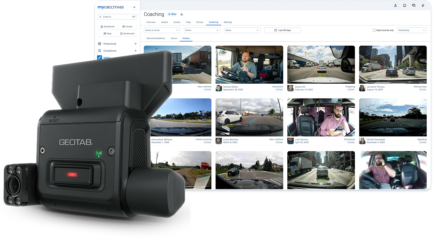Toggle the High severity only checkbox
The height and width of the screenshot is (244, 433).
click(x=374, y=30)
